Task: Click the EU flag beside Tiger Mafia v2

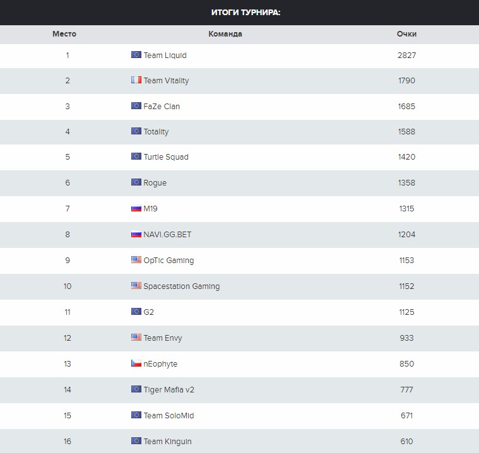Action: (x=136, y=389)
